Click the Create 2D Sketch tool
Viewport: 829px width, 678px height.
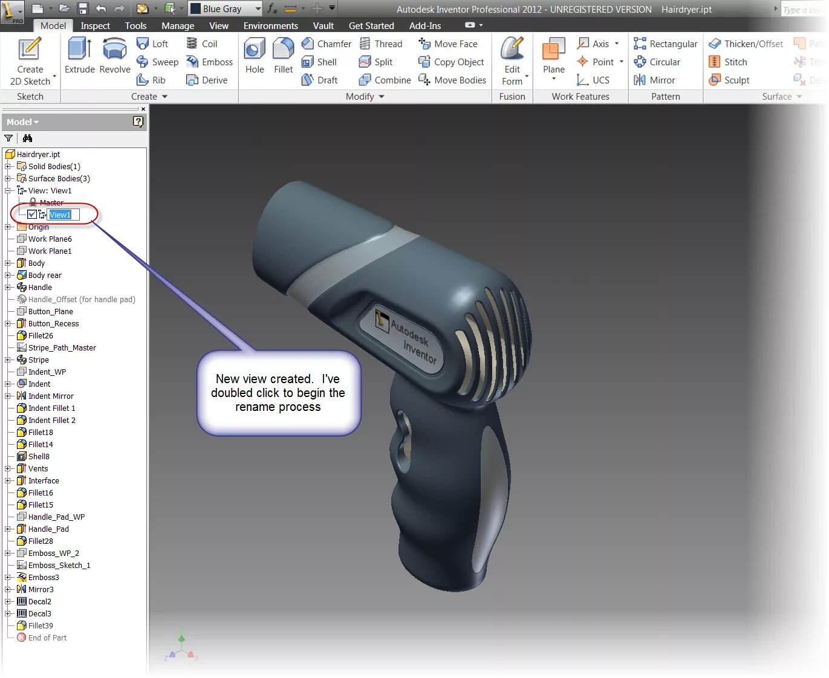pyautogui.click(x=30, y=62)
